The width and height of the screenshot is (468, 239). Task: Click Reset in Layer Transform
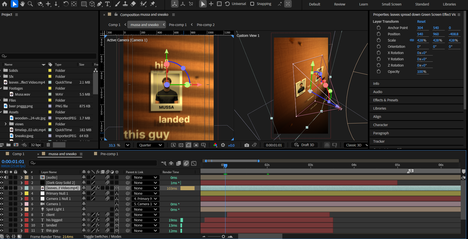[421, 22]
